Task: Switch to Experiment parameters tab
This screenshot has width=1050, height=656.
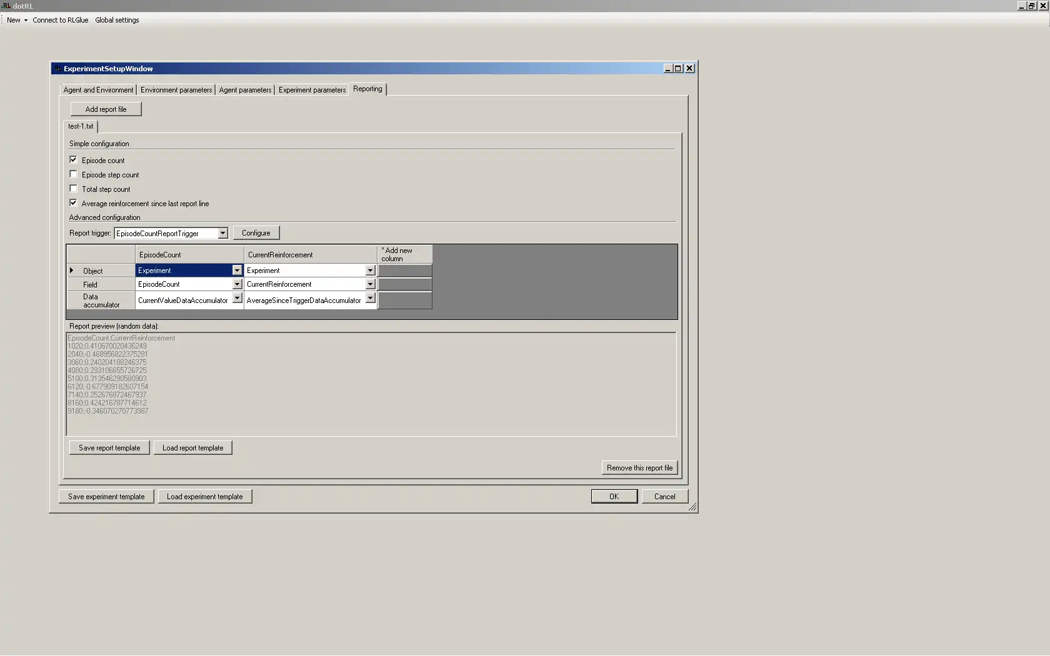Action: (312, 90)
